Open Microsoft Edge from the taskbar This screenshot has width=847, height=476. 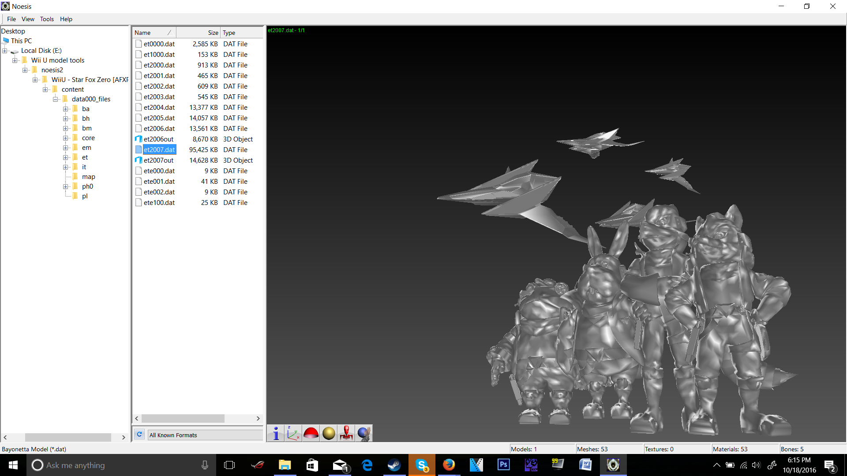[x=367, y=465]
